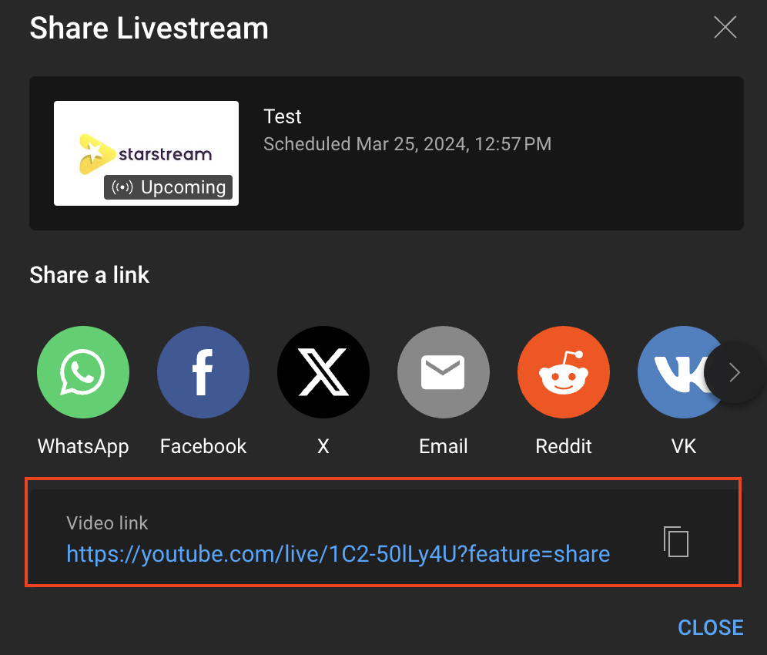Click the livestream title "Test"
This screenshot has width=767, height=655.
tap(283, 116)
